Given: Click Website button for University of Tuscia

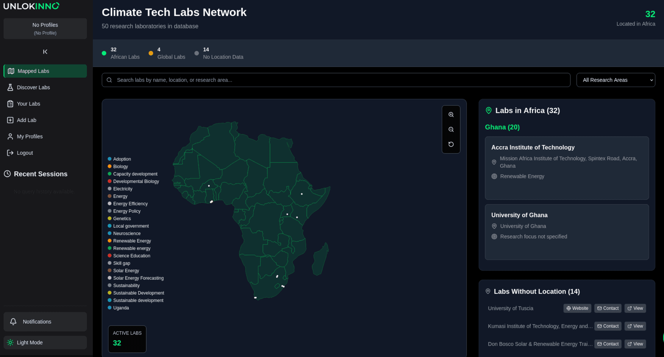Looking at the screenshot, I should coord(577,308).
